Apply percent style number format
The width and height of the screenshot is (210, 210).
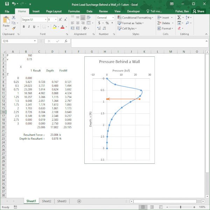tap(107, 23)
